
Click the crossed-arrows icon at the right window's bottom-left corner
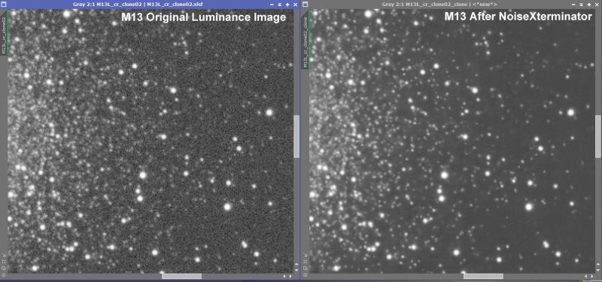(x=305, y=255)
